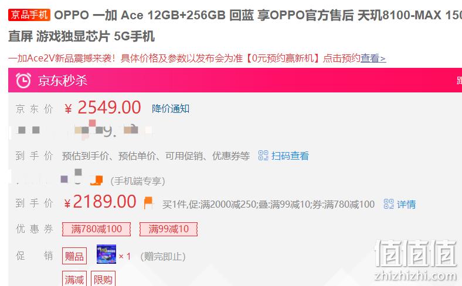The height and width of the screenshot is (286, 462).
Task: Claim the 满780减100 coupon
Action: tap(96, 229)
